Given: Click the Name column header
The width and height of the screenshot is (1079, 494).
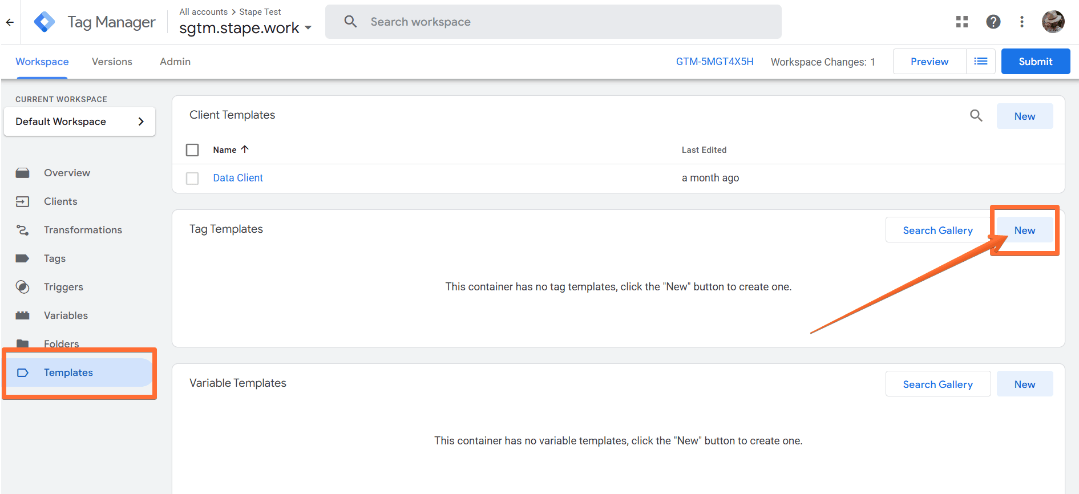Looking at the screenshot, I should coord(225,149).
